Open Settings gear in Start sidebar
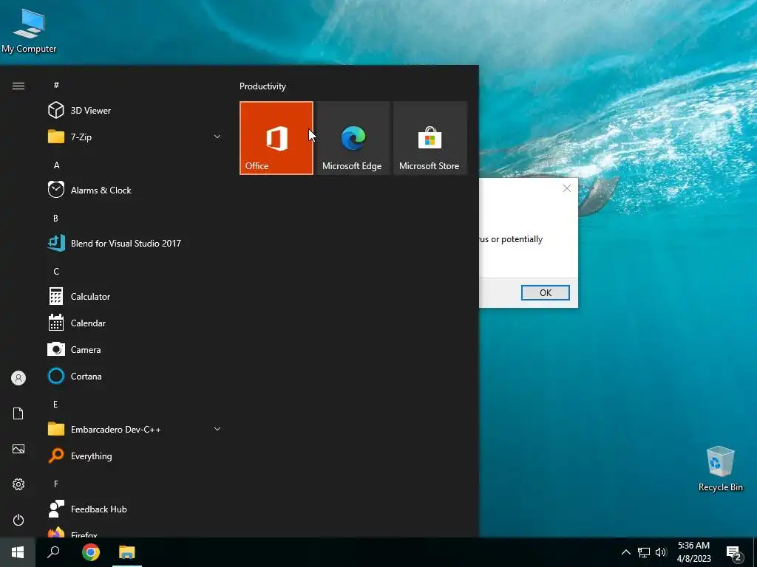 18,484
